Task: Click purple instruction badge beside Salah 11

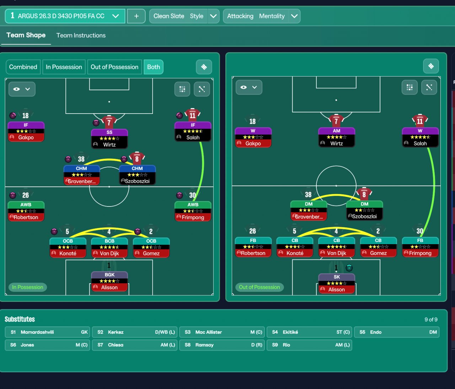Action: [180, 115]
